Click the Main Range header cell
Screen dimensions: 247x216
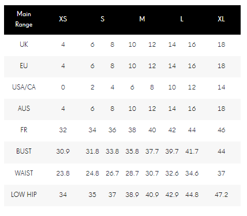tap(24, 19)
